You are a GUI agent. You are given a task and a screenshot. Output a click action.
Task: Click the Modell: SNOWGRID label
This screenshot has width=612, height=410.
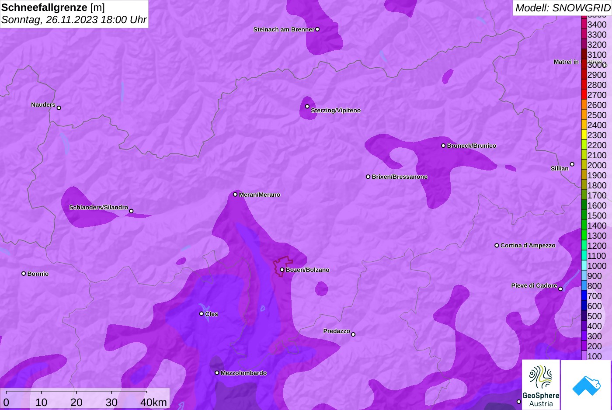tap(563, 8)
